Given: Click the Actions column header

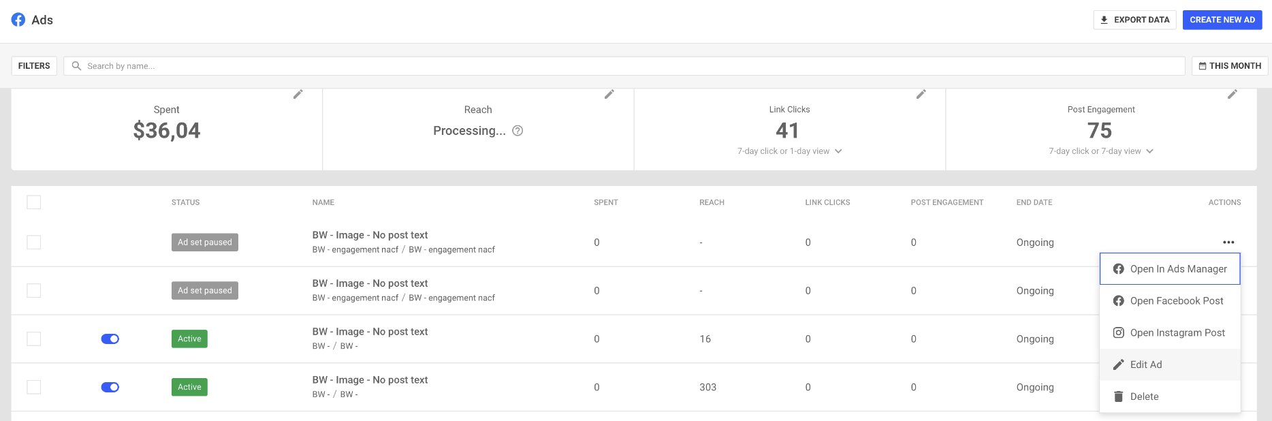Looking at the screenshot, I should coord(1224,202).
